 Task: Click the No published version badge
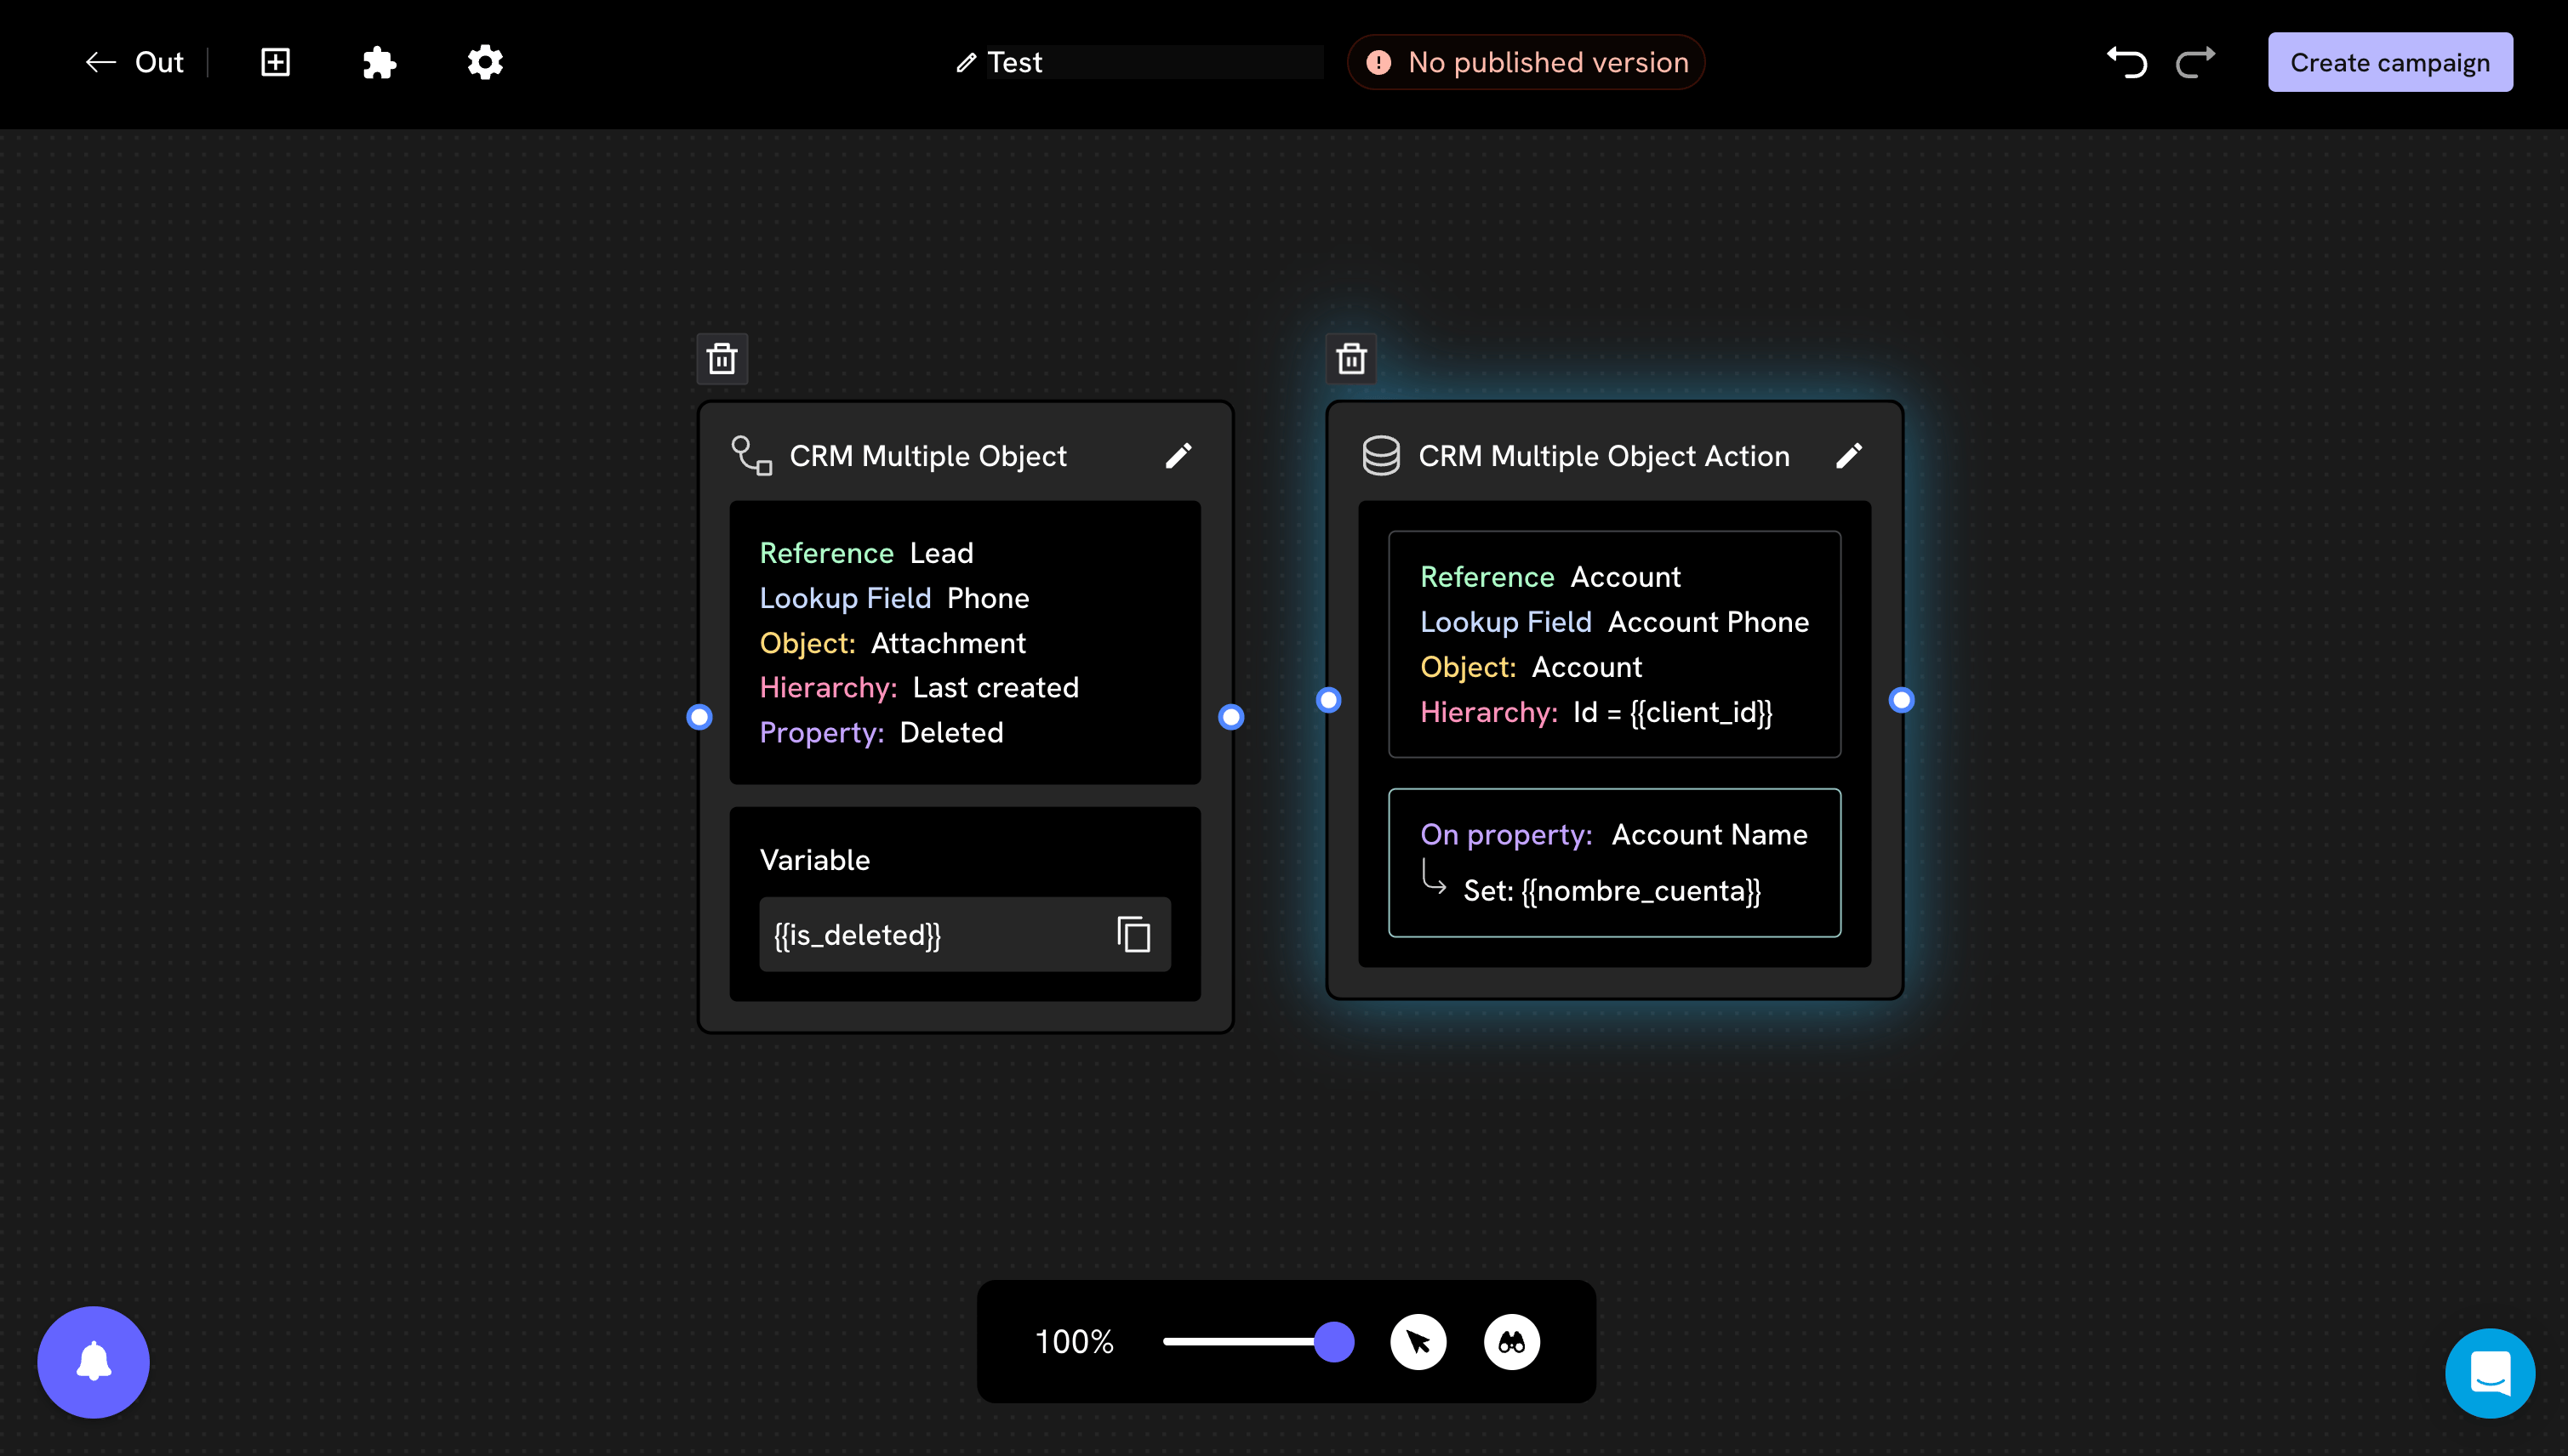point(1526,62)
